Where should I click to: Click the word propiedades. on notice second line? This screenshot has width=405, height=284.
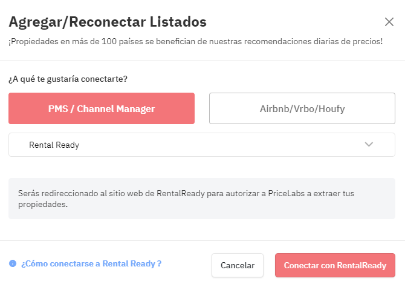point(43,204)
